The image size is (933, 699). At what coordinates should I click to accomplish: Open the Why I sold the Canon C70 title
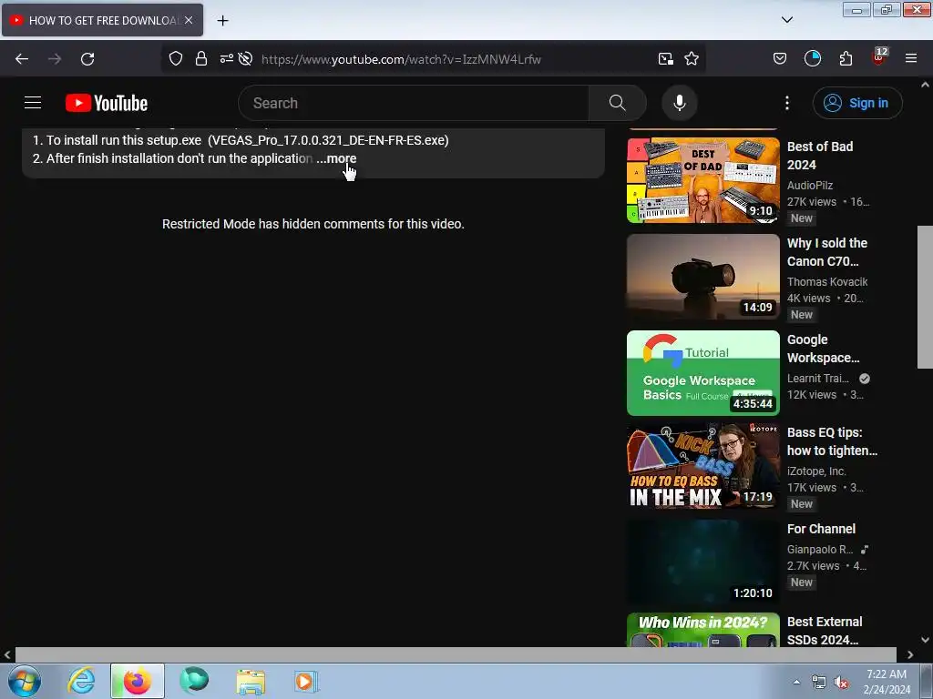[827, 252]
